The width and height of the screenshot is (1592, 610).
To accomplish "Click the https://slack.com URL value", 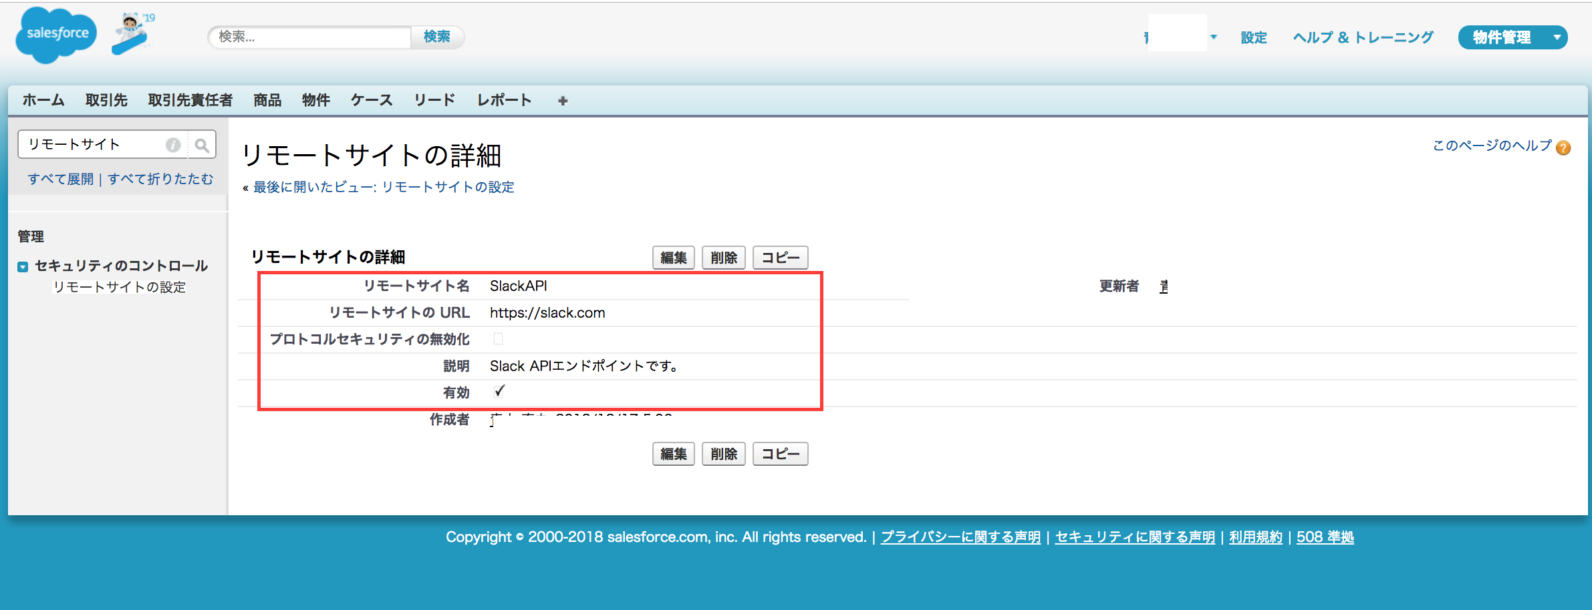I will coord(547,312).
